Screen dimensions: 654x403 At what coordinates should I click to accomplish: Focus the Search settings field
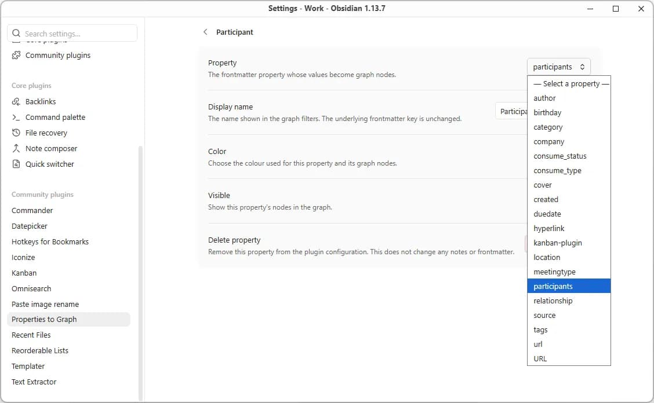[x=72, y=34]
